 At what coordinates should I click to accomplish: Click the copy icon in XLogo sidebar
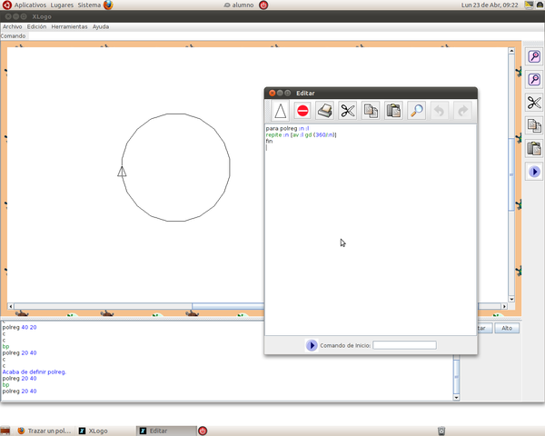pyautogui.click(x=534, y=126)
